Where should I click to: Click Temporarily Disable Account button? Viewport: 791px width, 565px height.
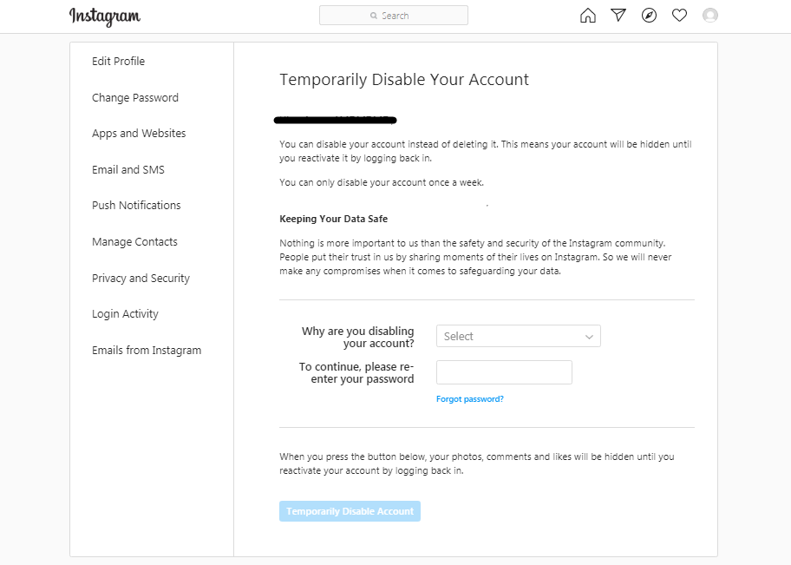(350, 511)
